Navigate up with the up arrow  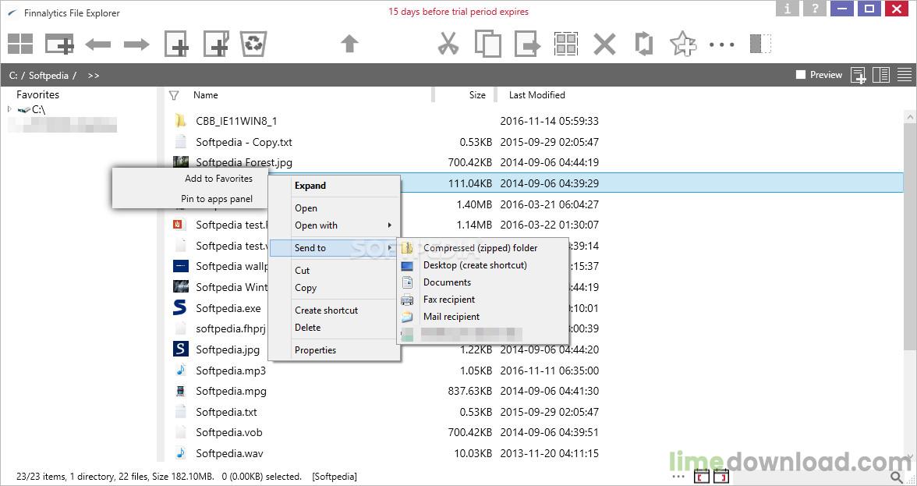[x=349, y=44]
